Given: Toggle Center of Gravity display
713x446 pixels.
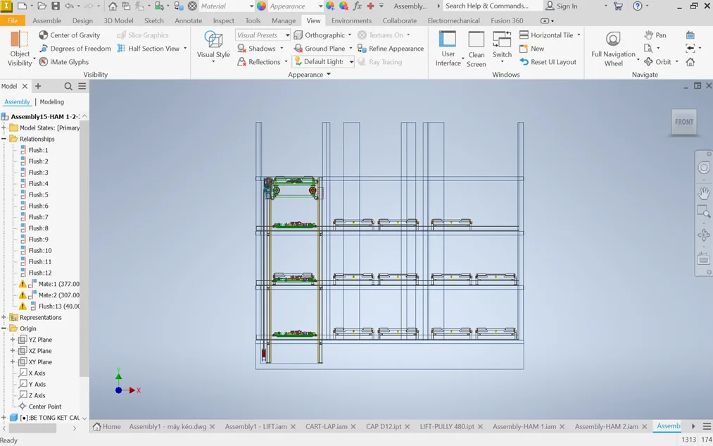Looking at the screenshot, I should tap(69, 35).
